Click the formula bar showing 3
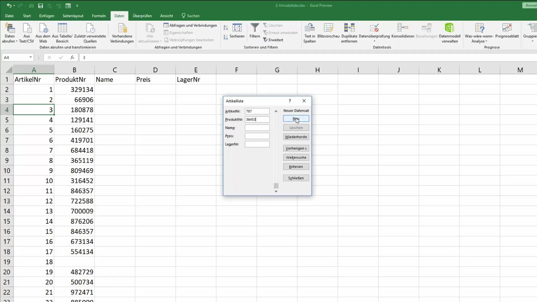 (308, 57)
